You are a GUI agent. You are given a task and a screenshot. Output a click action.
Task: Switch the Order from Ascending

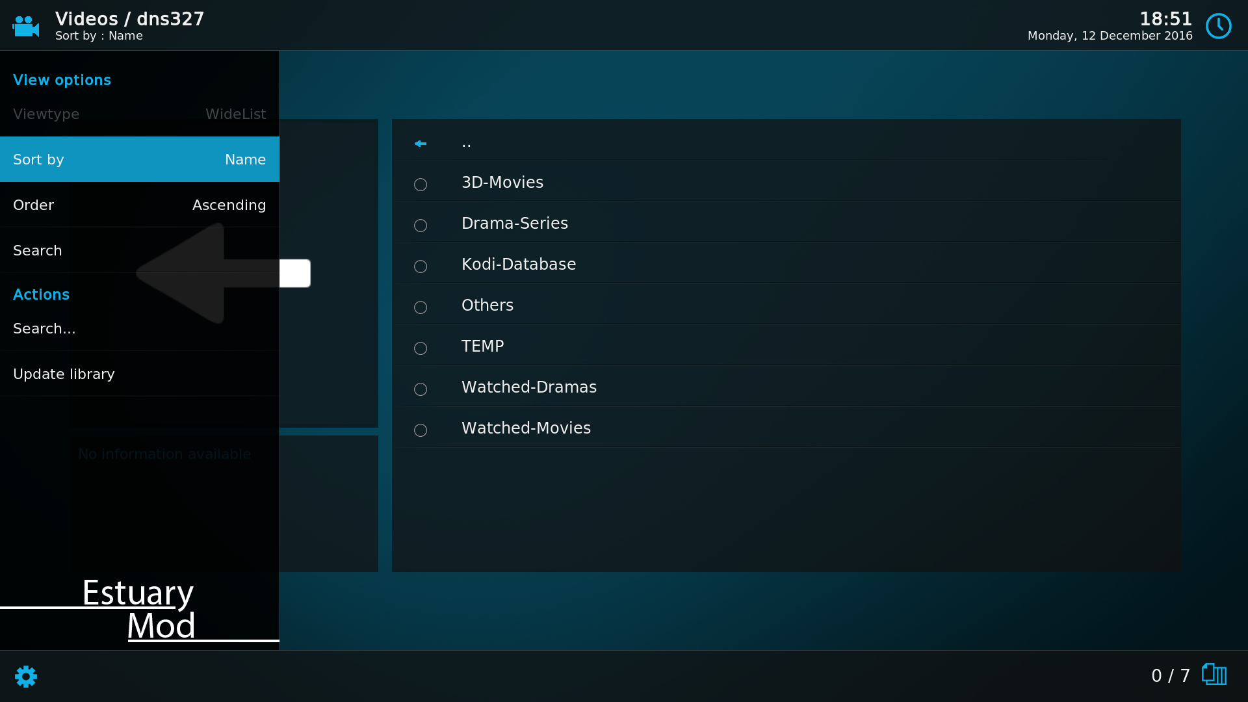(x=140, y=205)
